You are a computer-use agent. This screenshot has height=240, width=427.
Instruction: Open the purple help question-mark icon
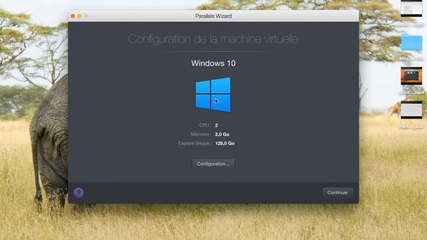coord(79,193)
